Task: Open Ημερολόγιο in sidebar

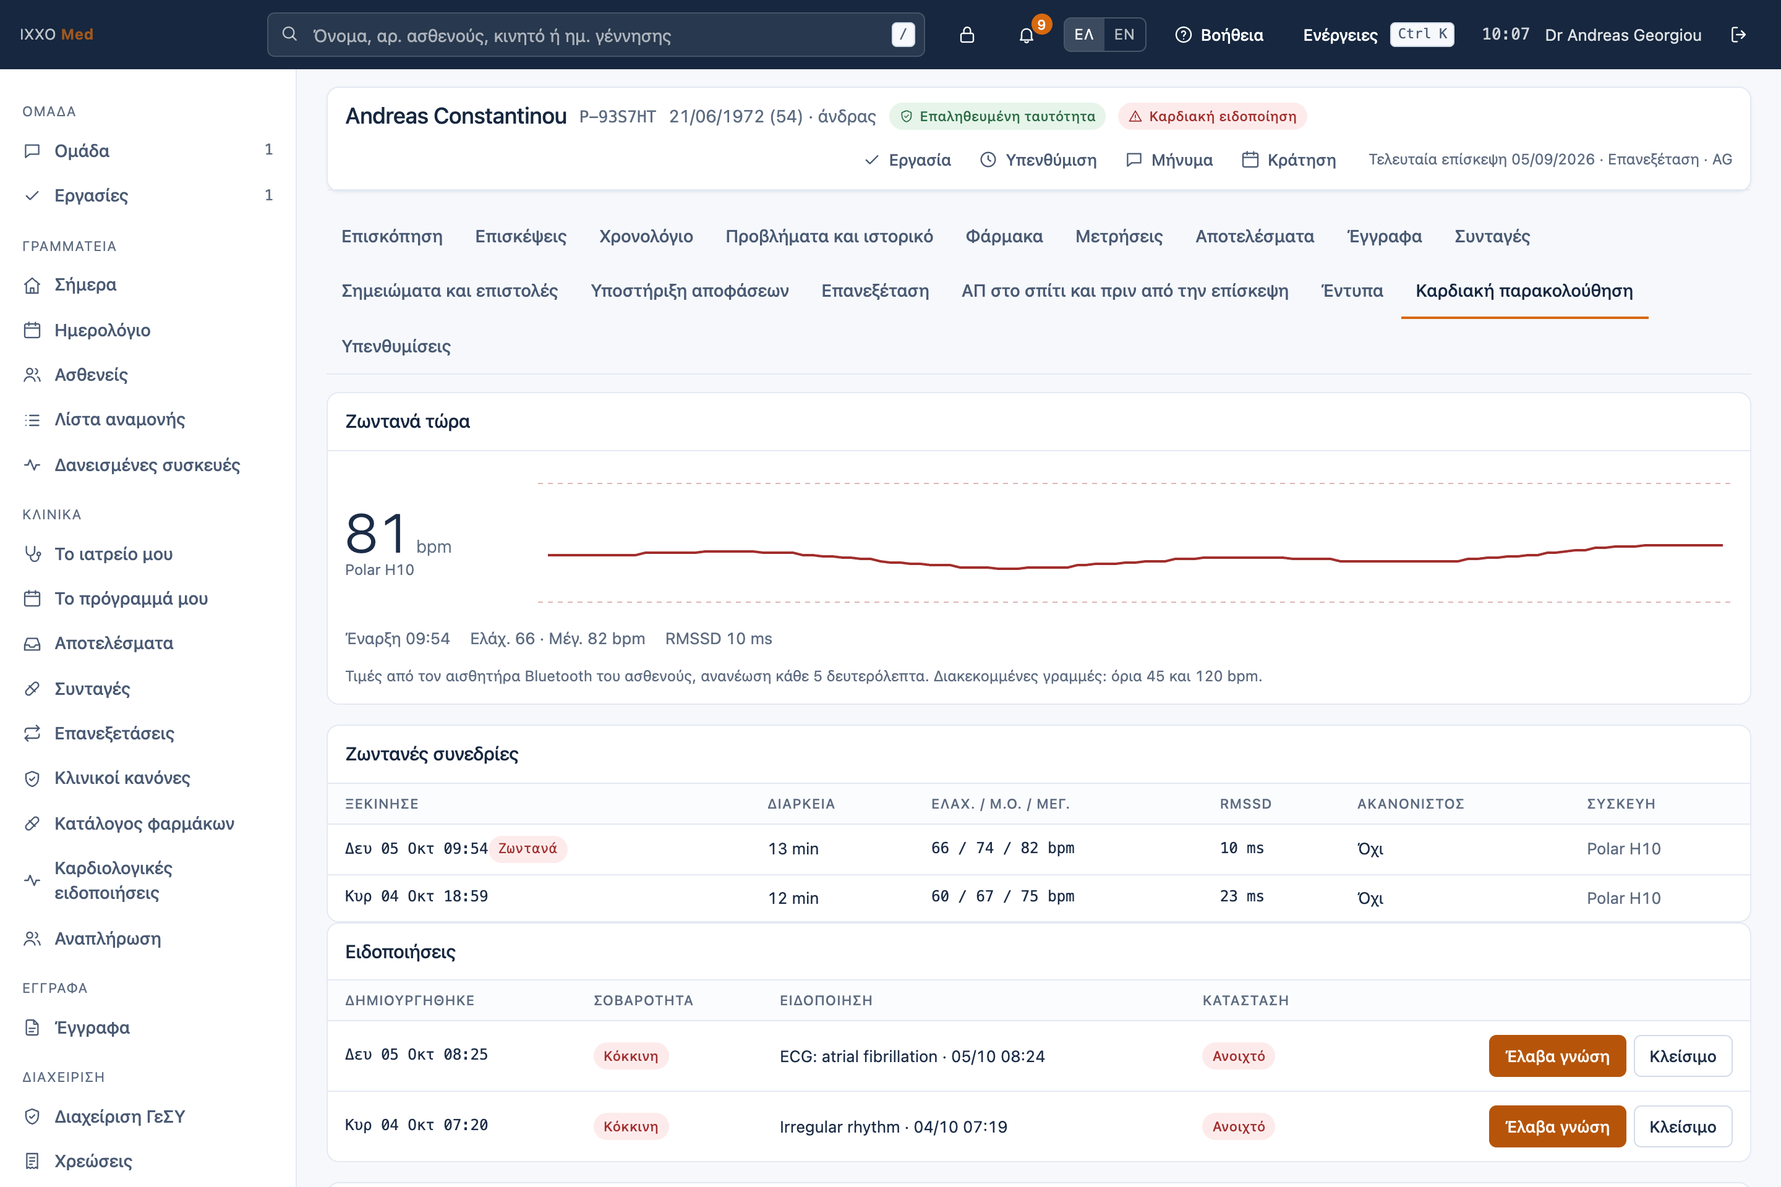Action: tap(148, 330)
